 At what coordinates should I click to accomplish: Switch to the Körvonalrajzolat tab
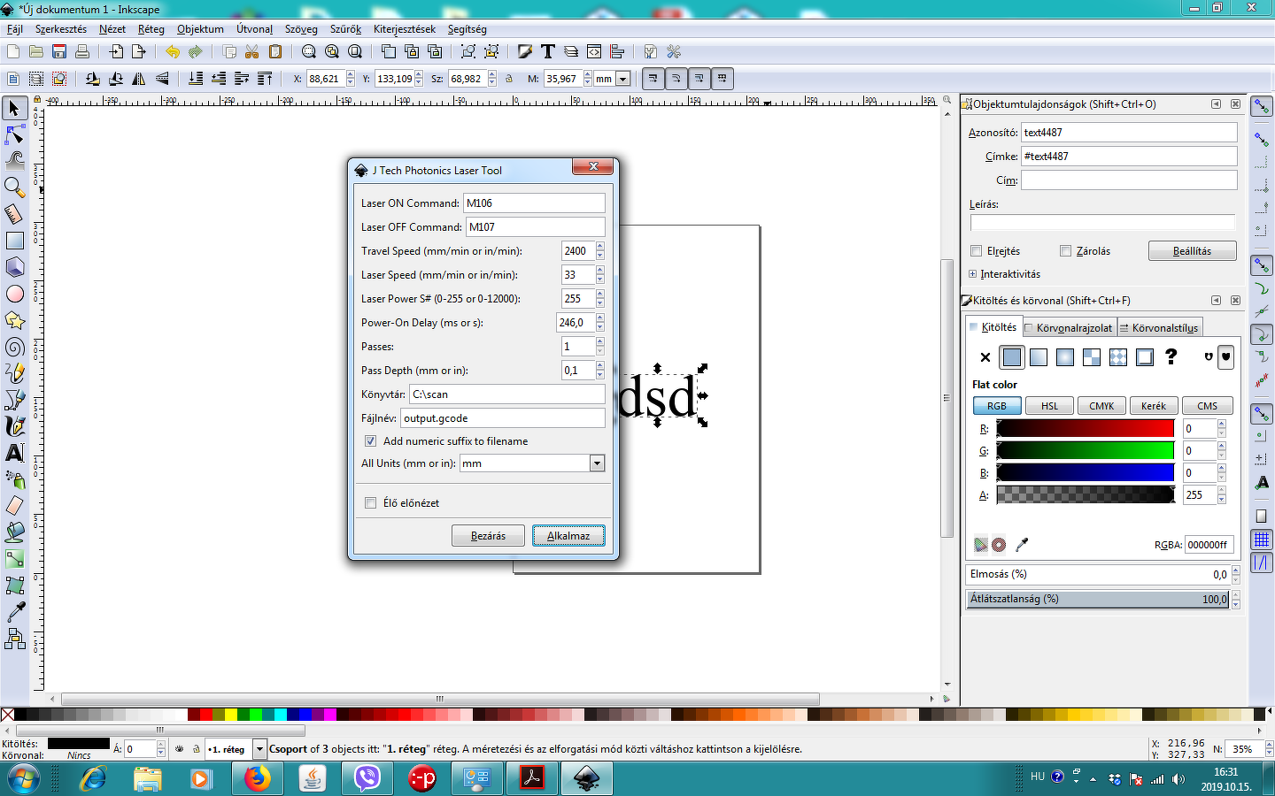(1069, 327)
